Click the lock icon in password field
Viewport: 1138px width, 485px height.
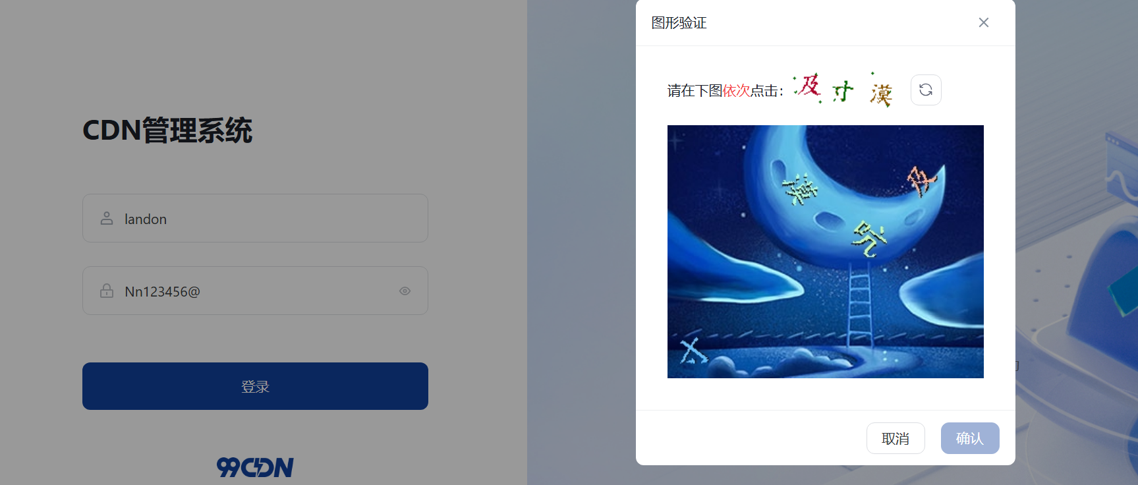click(107, 291)
